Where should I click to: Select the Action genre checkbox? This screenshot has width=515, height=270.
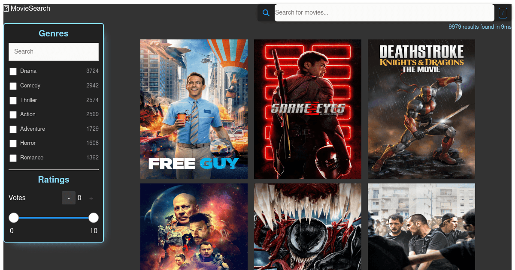[x=13, y=115]
